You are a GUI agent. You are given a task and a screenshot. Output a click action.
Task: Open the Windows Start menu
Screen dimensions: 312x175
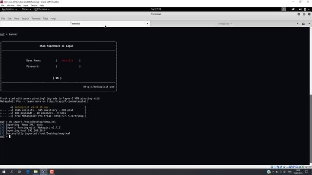pyautogui.click(x=4, y=172)
